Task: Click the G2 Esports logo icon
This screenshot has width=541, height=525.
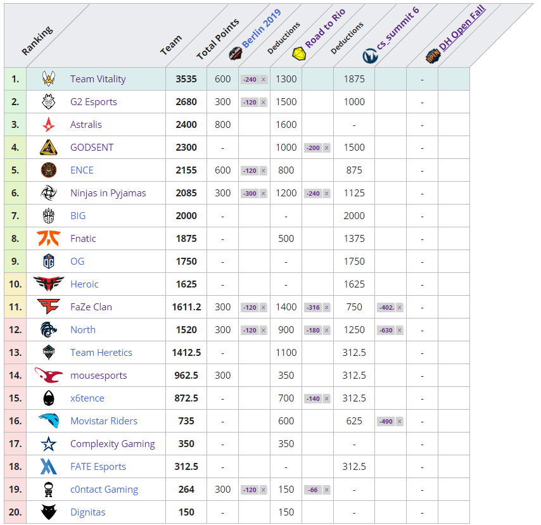Action: [x=49, y=102]
